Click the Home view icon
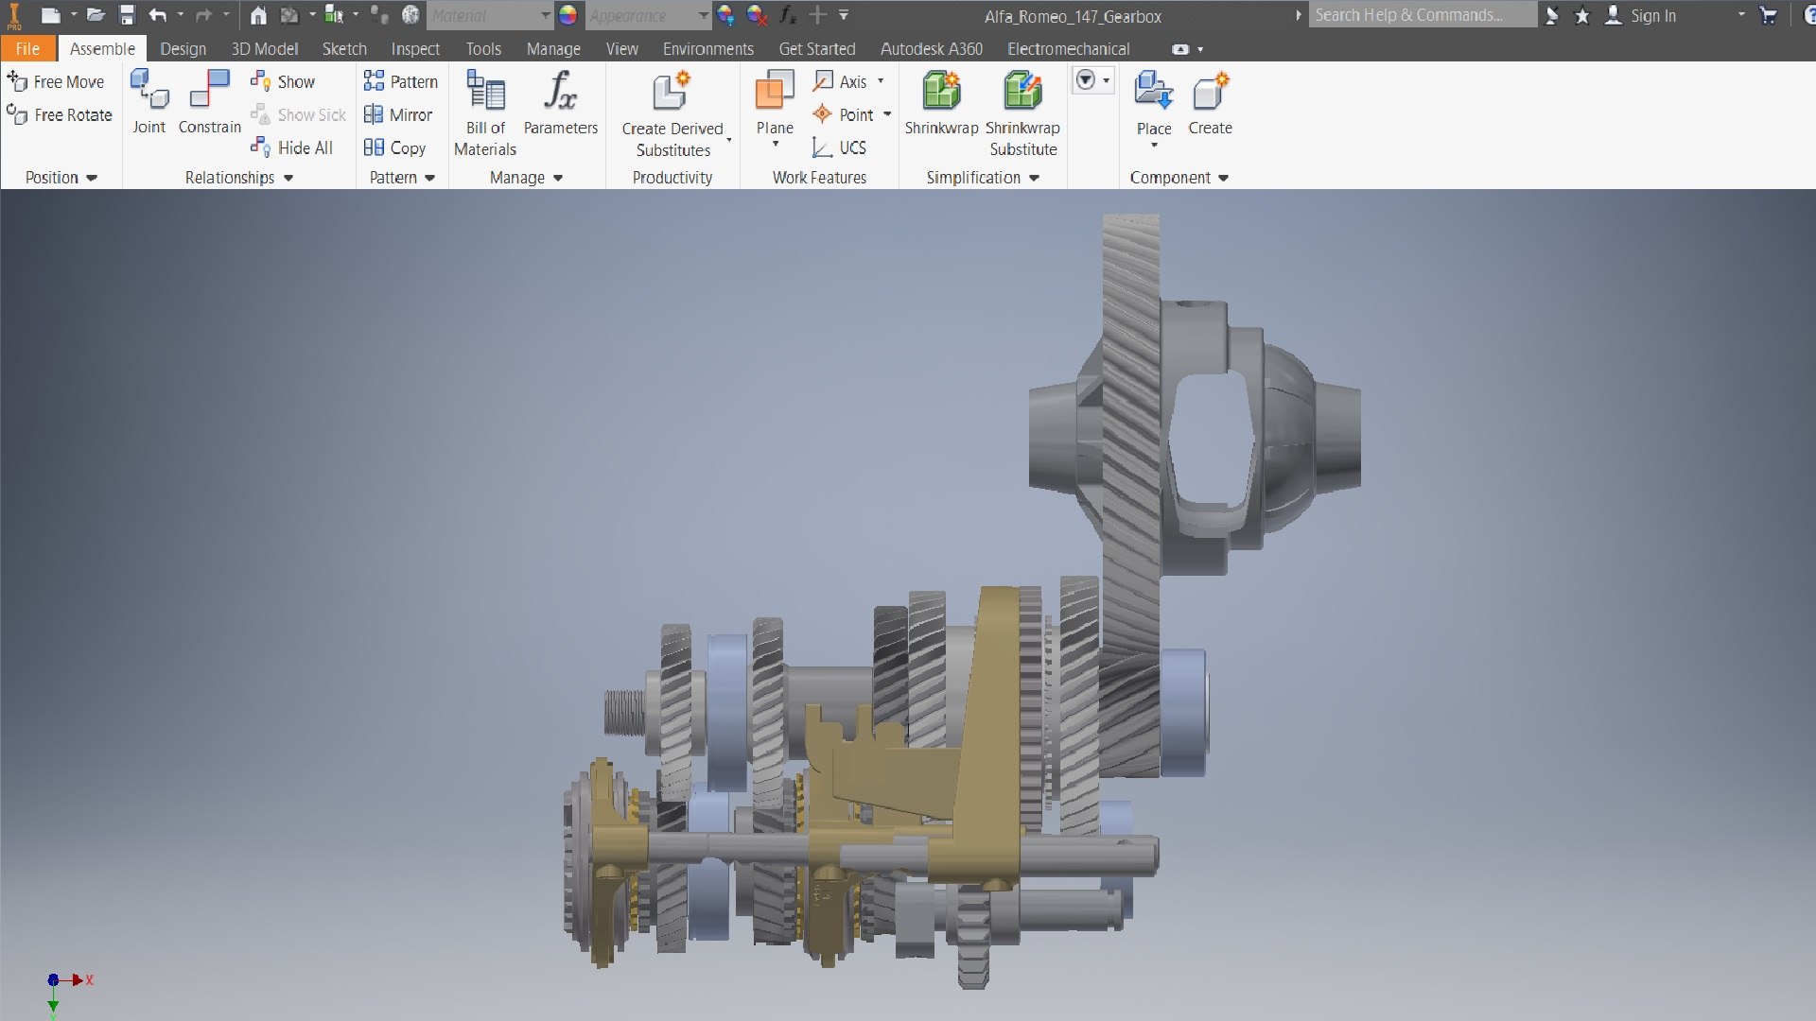The width and height of the screenshot is (1816, 1021). click(258, 15)
